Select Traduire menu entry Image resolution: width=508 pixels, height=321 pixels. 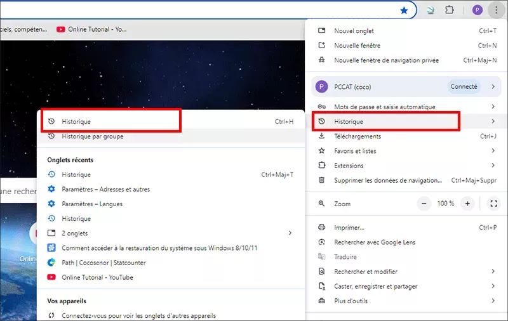point(406,257)
